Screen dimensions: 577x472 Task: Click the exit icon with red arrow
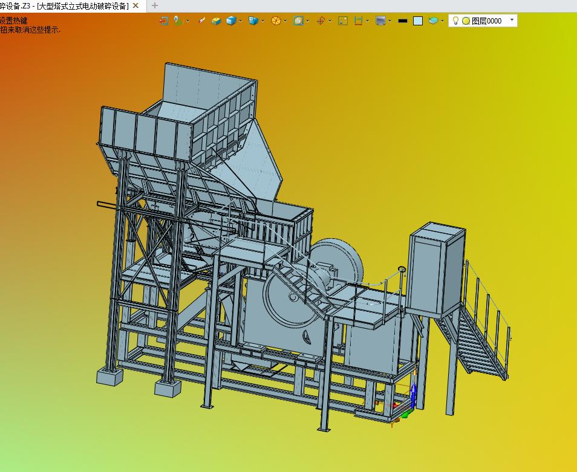click(163, 21)
